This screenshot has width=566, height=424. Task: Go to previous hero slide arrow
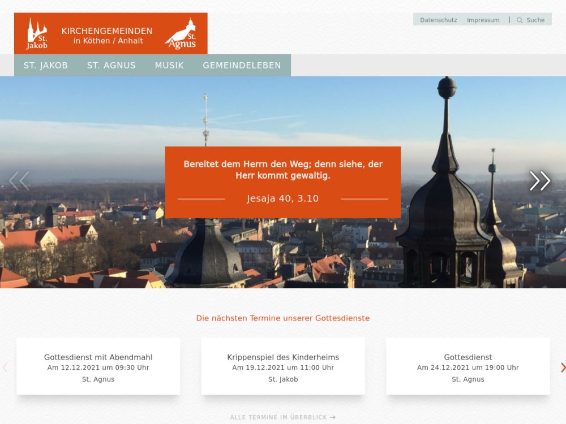click(x=19, y=181)
